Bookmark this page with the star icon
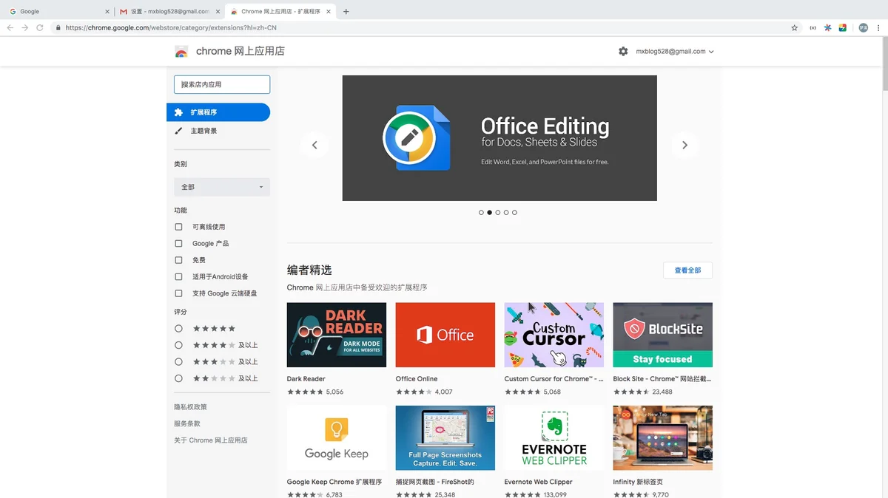The image size is (888, 498). tap(795, 28)
